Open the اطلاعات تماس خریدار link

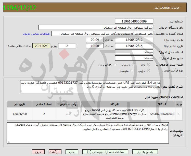coord(36,34)
